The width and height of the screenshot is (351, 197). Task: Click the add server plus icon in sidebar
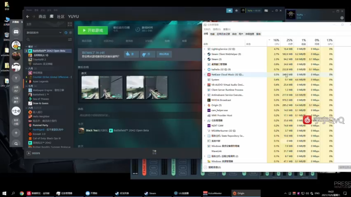click(x=16, y=133)
